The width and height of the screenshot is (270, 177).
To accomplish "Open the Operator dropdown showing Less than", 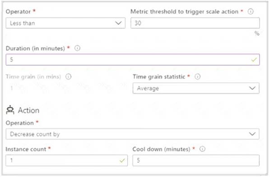I will 65,23.
